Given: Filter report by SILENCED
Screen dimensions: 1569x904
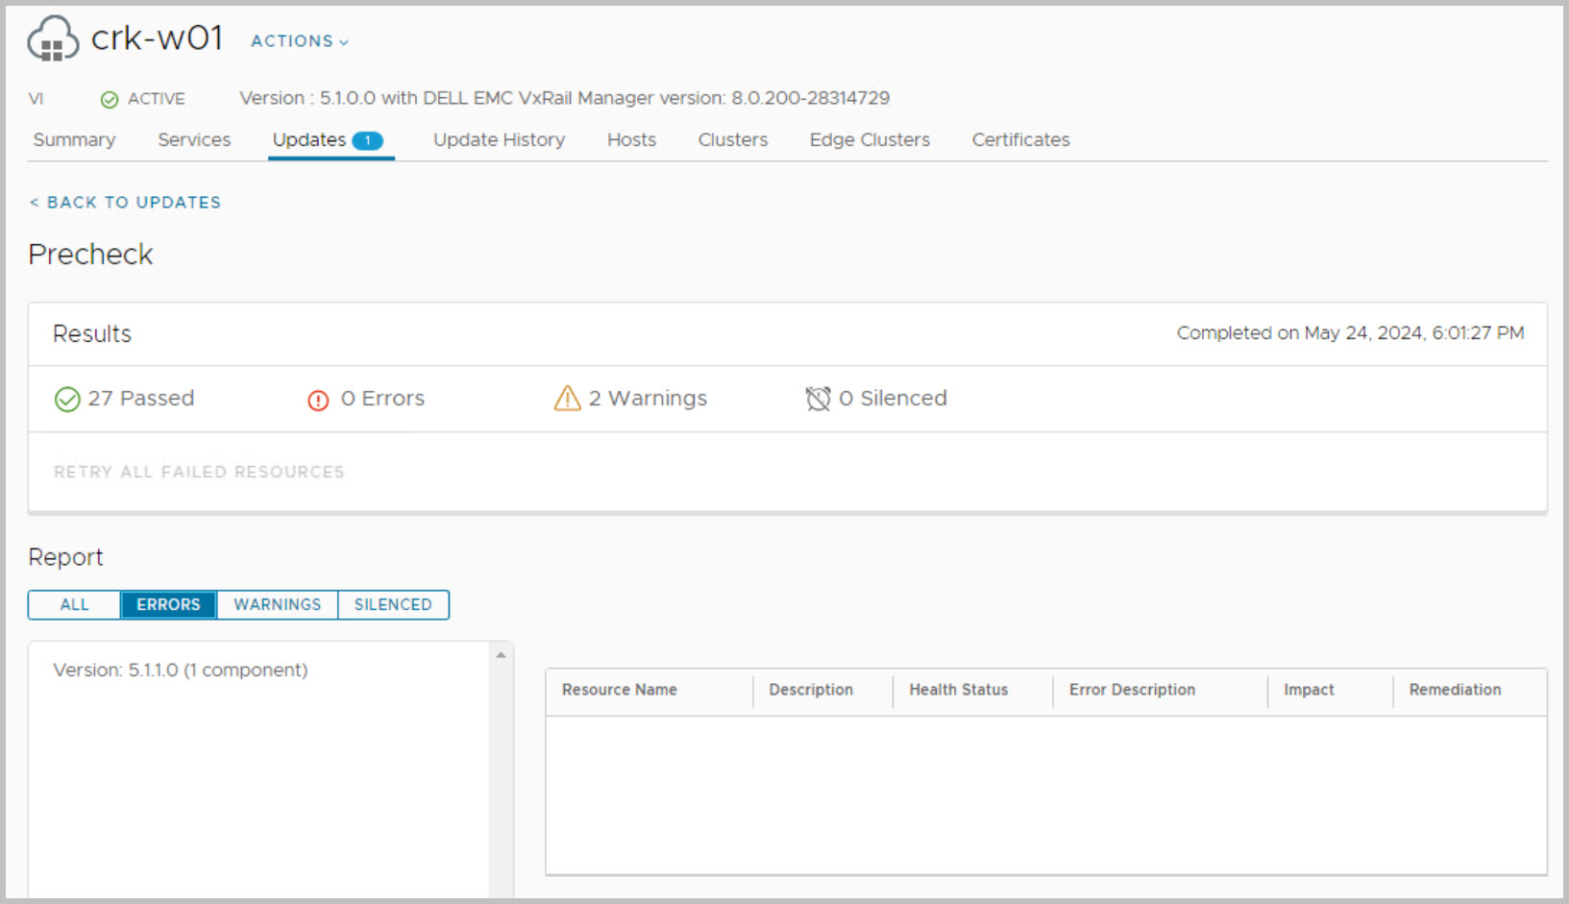Looking at the screenshot, I should pos(393,604).
